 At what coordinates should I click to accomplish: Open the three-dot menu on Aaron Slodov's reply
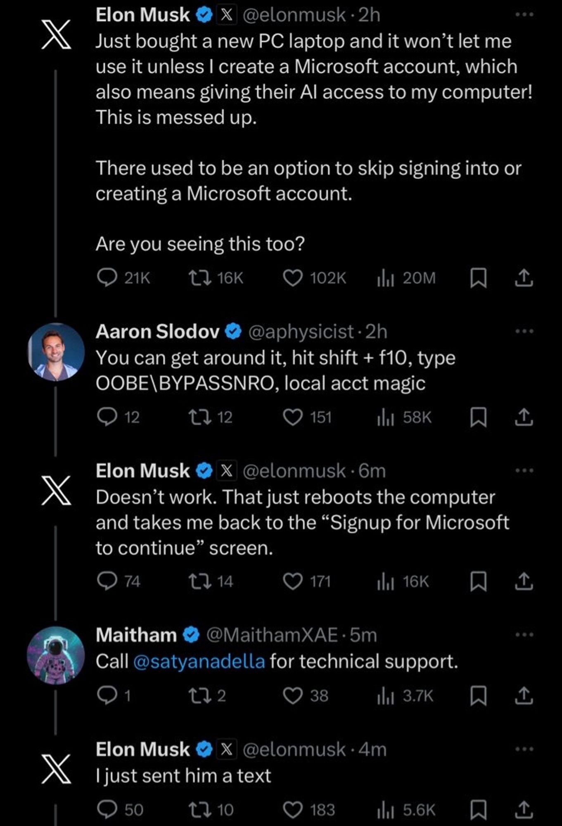coord(524,331)
